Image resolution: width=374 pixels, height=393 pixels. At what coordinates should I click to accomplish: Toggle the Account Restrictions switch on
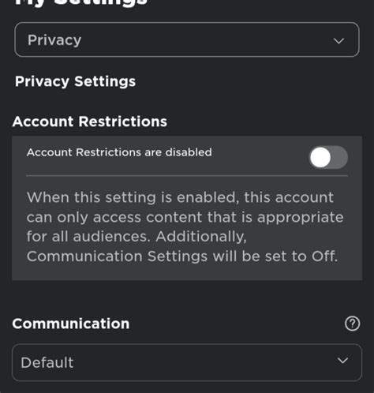(x=328, y=157)
